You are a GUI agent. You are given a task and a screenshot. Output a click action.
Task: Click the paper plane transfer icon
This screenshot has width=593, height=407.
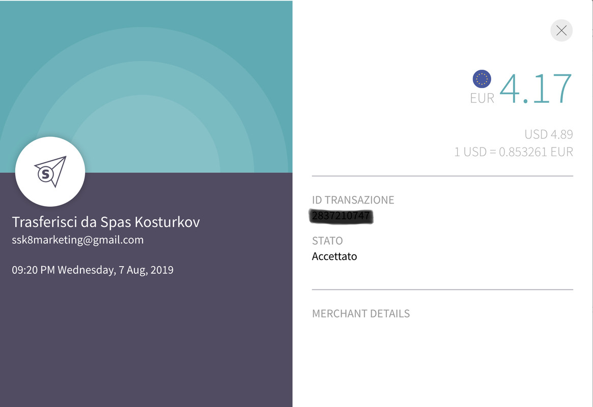50,171
